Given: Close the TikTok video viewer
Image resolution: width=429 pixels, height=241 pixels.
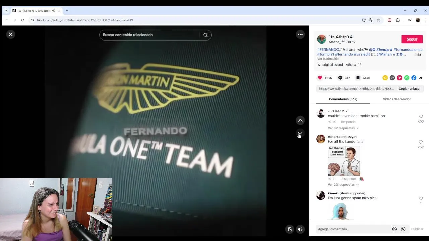Looking at the screenshot, I should coord(11,34).
